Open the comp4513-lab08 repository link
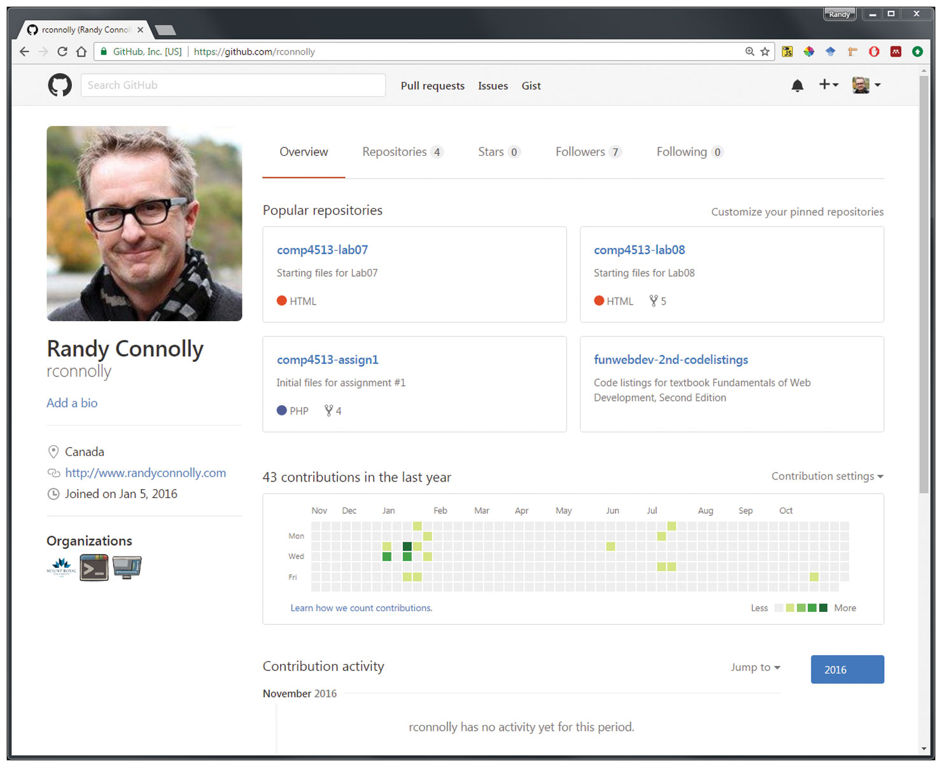The width and height of the screenshot is (942, 767). [639, 250]
